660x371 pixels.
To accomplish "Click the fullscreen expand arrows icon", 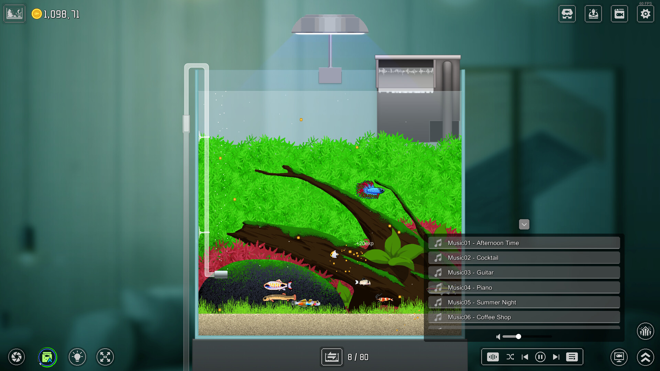I will [x=105, y=357].
